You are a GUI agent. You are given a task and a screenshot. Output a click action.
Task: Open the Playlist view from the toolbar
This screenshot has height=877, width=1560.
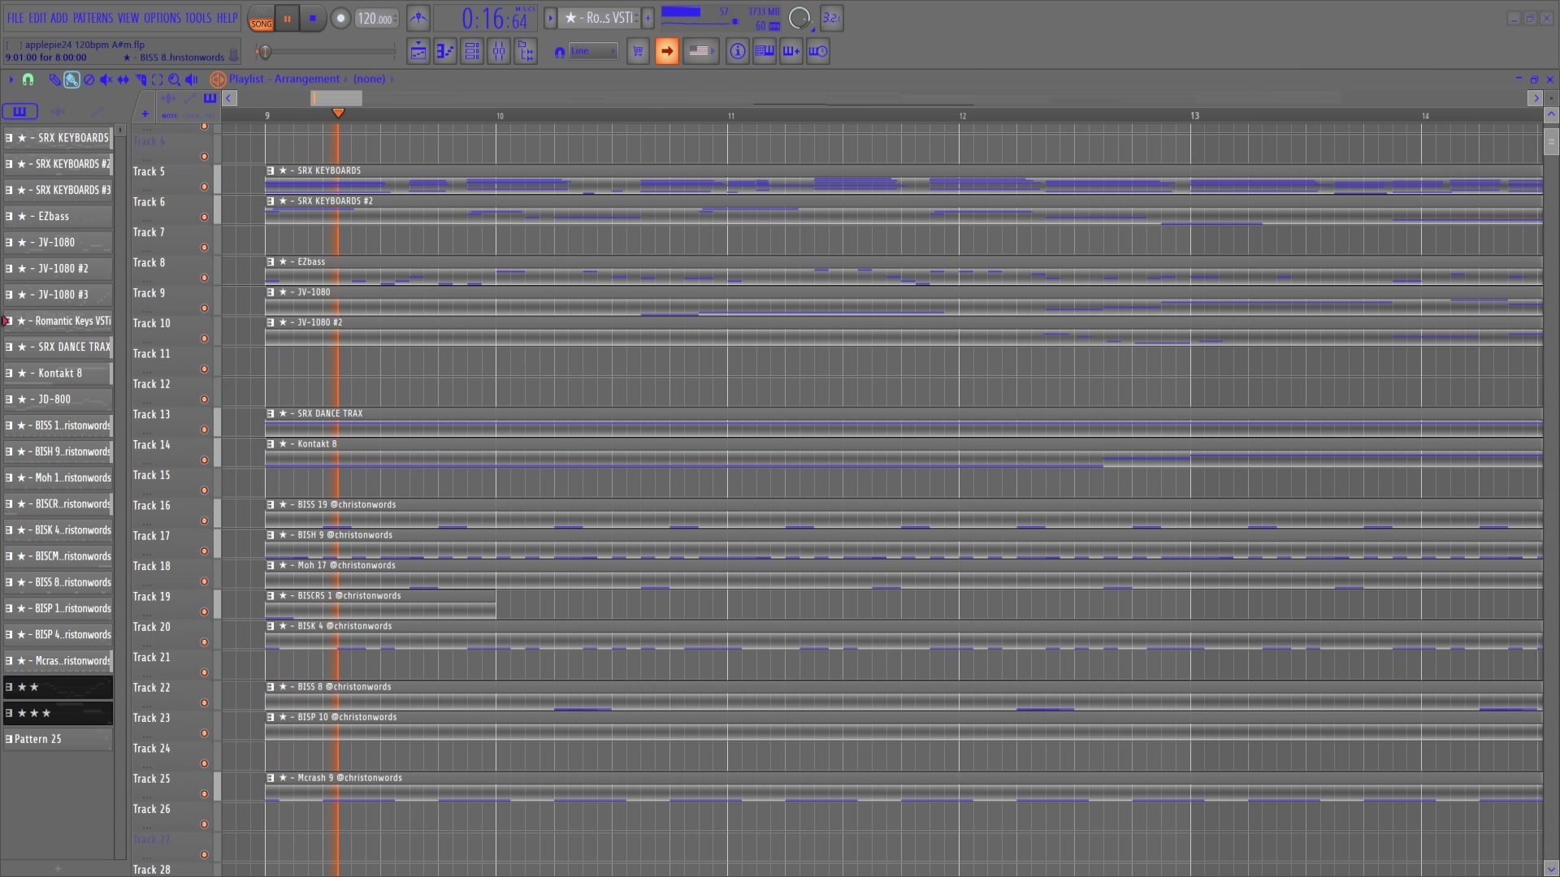point(418,52)
